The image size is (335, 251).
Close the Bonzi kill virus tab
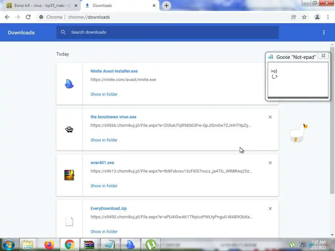click(x=76, y=6)
